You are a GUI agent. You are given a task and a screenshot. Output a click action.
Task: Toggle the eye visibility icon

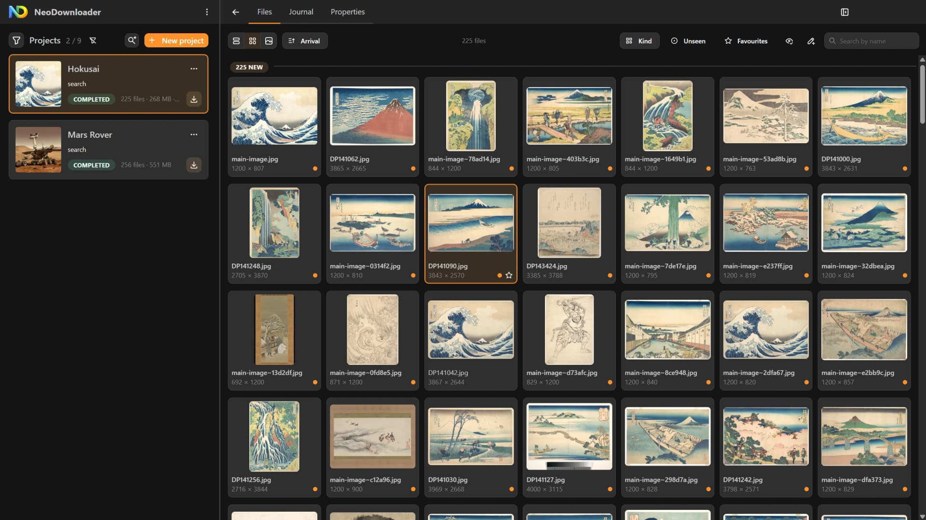789,41
